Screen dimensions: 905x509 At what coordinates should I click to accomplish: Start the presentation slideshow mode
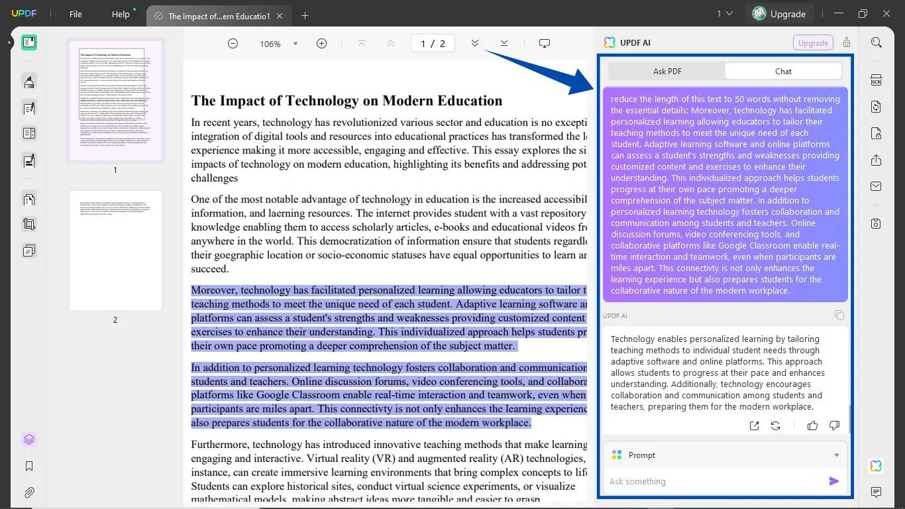(544, 42)
